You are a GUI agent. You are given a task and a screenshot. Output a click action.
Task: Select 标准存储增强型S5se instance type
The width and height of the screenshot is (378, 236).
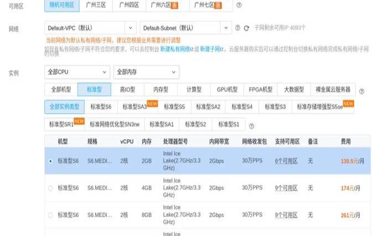[323, 107]
